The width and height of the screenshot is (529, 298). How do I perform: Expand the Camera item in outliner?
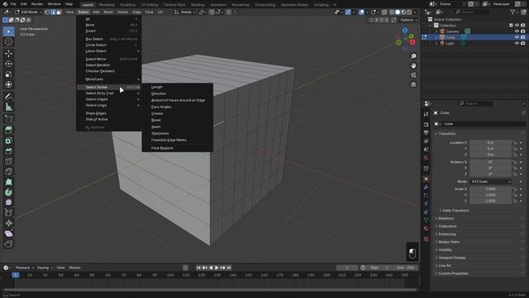point(436,31)
